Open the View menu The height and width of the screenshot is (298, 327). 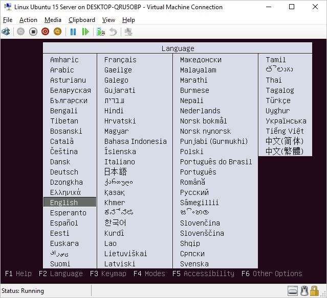[x=108, y=20]
